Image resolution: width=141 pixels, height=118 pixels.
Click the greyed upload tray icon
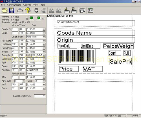pos(51,10)
